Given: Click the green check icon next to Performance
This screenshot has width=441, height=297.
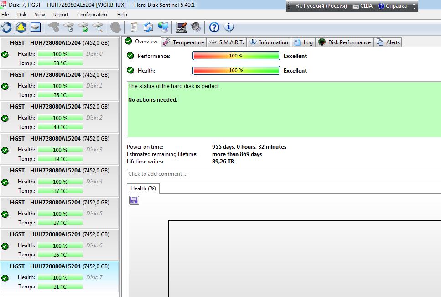Looking at the screenshot, I should point(130,56).
